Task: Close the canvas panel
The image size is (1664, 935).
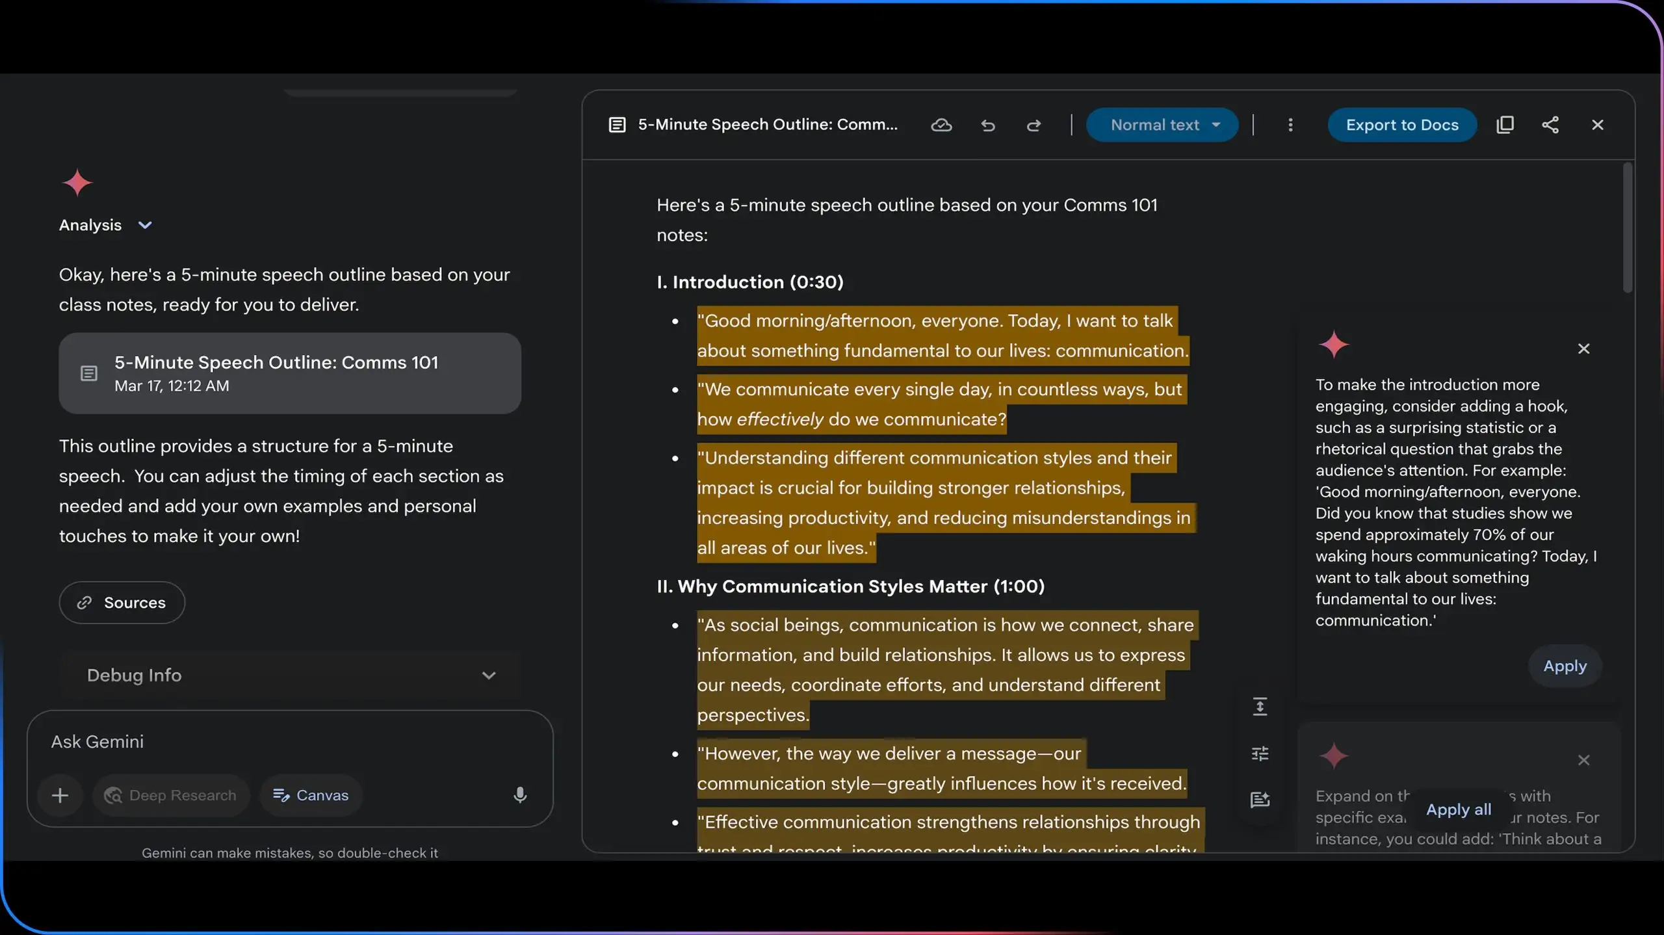Action: point(1598,125)
